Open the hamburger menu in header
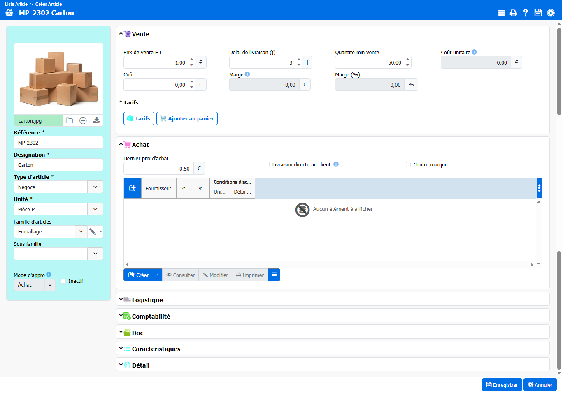The height and width of the screenshot is (393, 563). [x=501, y=13]
